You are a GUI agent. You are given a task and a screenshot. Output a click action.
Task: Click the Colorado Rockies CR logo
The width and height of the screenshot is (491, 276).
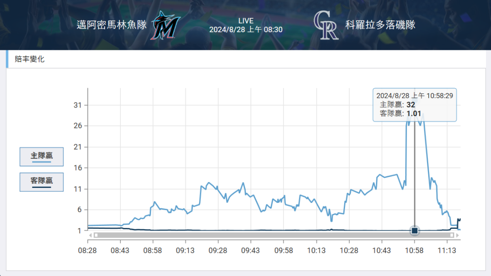pyautogui.click(x=326, y=25)
